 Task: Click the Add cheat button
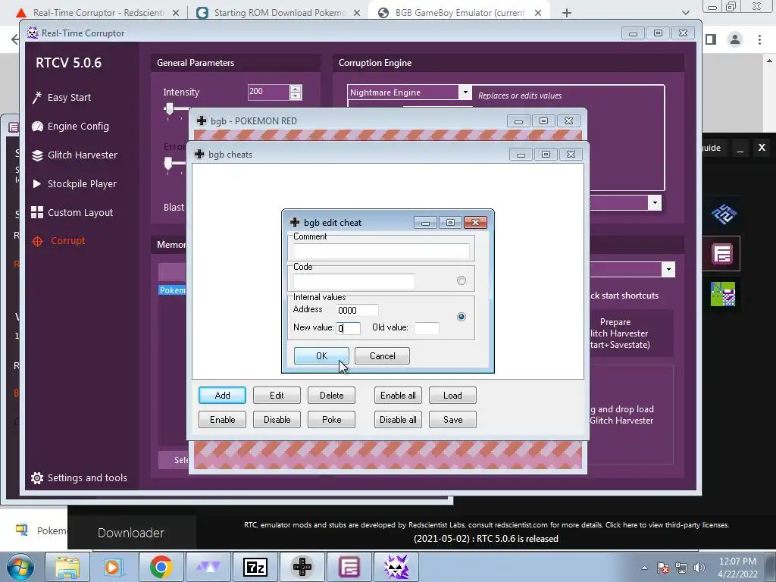coord(222,396)
